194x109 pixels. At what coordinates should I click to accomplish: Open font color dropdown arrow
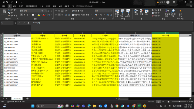click(x=46, y=15)
